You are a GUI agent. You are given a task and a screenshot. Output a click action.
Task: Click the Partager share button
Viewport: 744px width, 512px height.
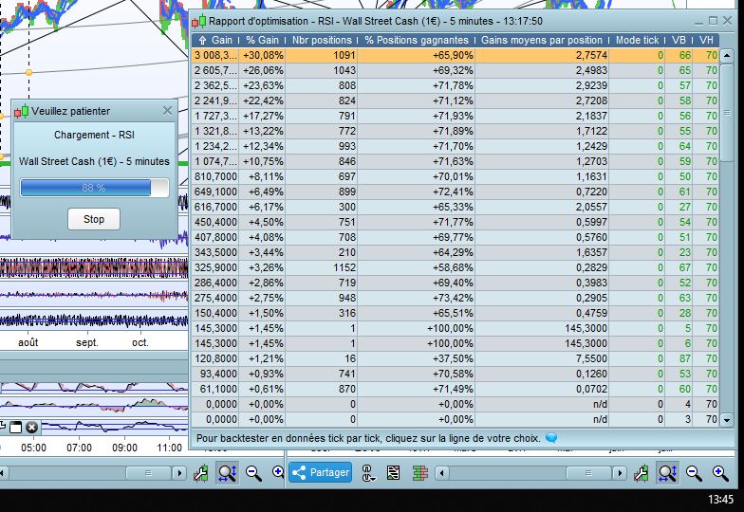tap(321, 472)
